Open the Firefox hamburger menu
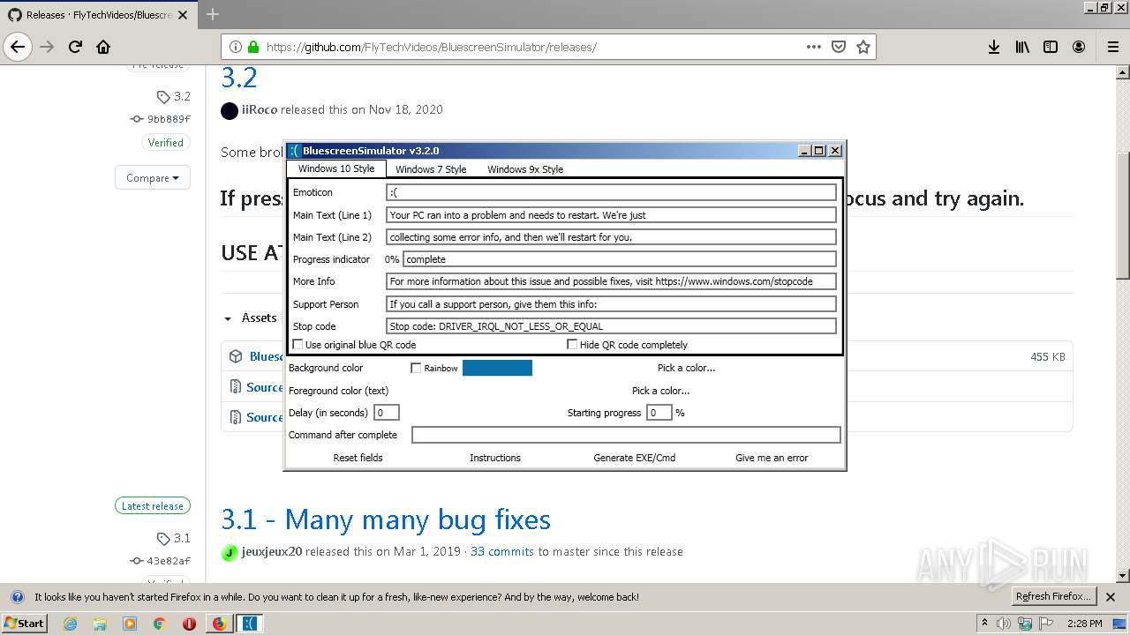Screen dimensions: 1130x635 tap(1112, 47)
